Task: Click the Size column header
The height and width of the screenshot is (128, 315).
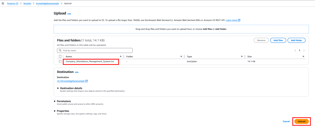Action: 250,57
